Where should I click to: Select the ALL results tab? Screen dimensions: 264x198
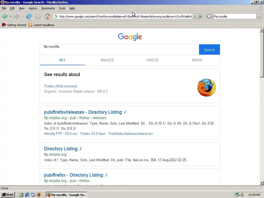(62, 60)
